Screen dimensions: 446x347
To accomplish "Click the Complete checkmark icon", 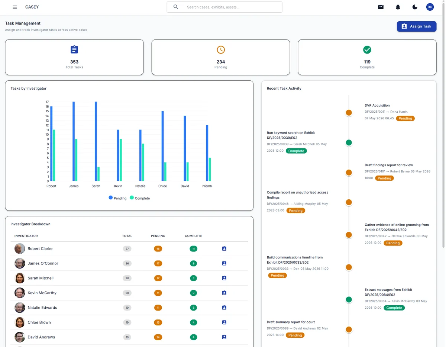I will tap(367, 49).
